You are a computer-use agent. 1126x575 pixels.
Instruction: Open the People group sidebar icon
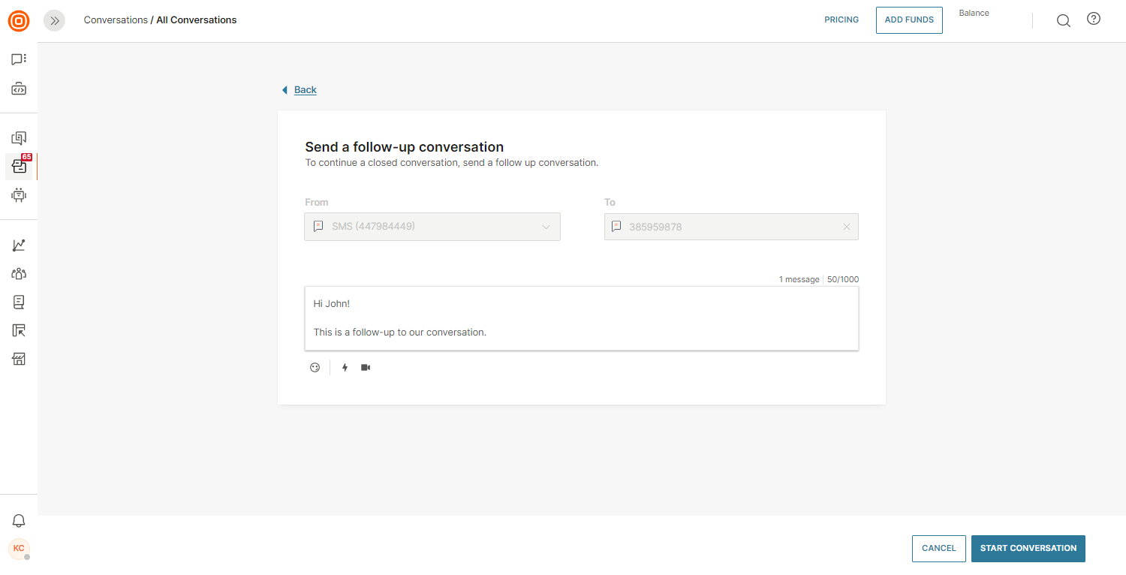(x=19, y=274)
